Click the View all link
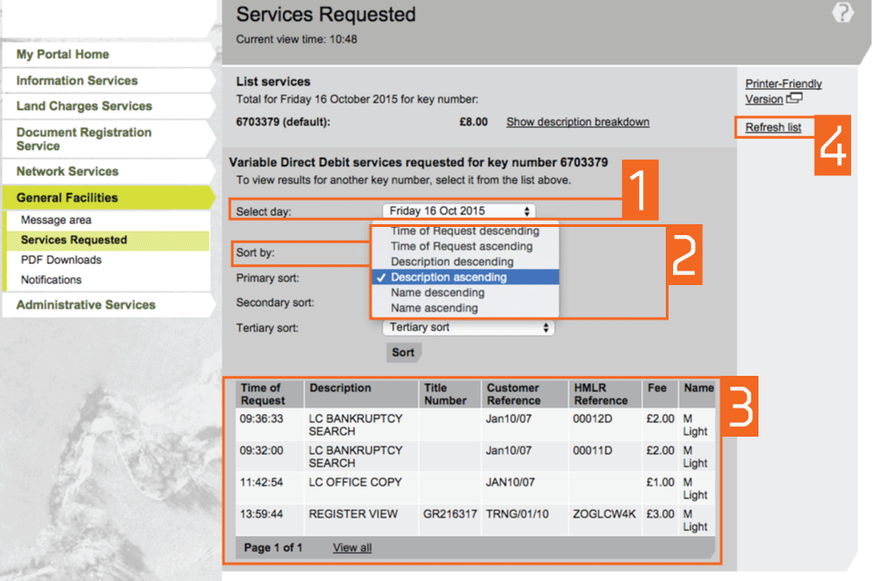Image resolution: width=872 pixels, height=581 pixels. pos(352,548)
